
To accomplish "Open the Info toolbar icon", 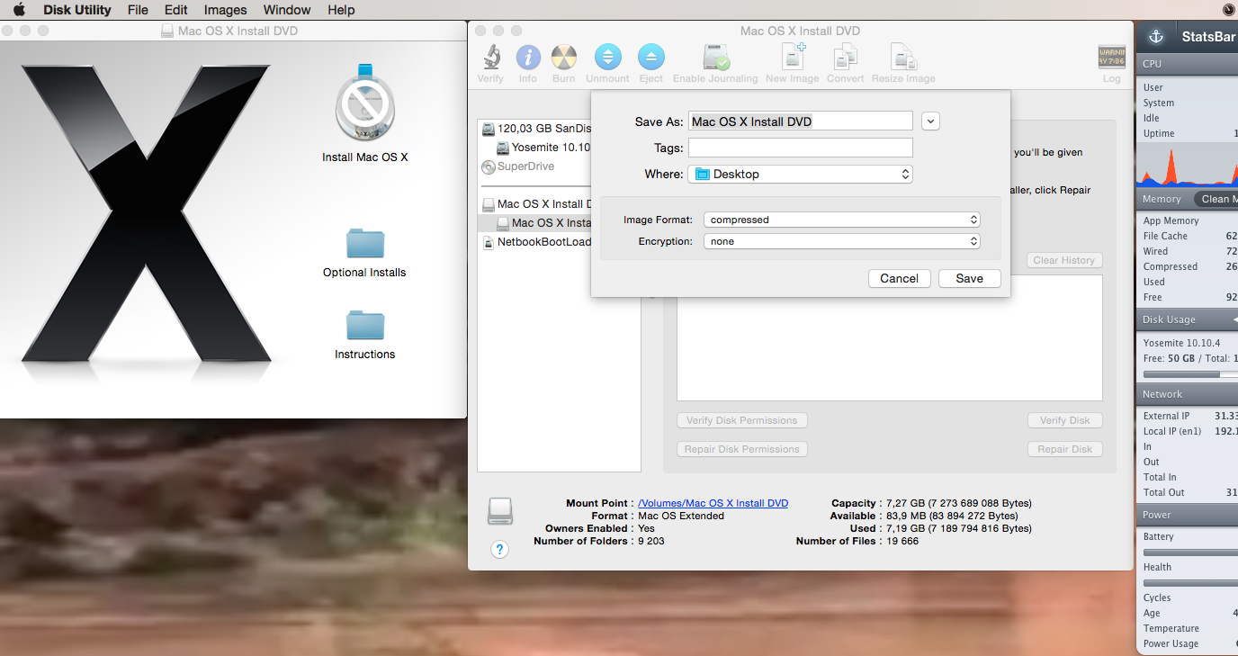I will coord(528,58).
